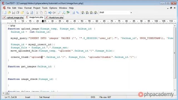Open the Project menu
Viewport: 178px width, 100px height.
[x=37, y=8]
